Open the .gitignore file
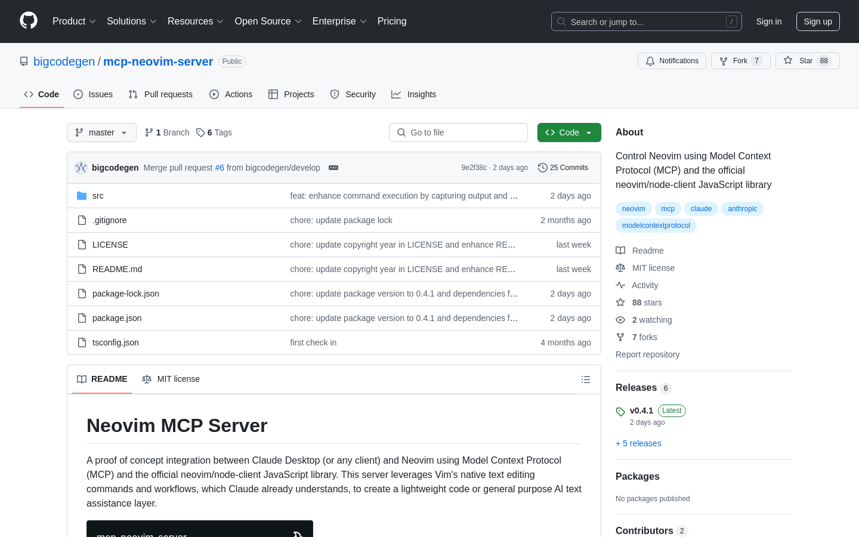Image resolution: width=859 pixels, height=537 pixels. (109, 220)
